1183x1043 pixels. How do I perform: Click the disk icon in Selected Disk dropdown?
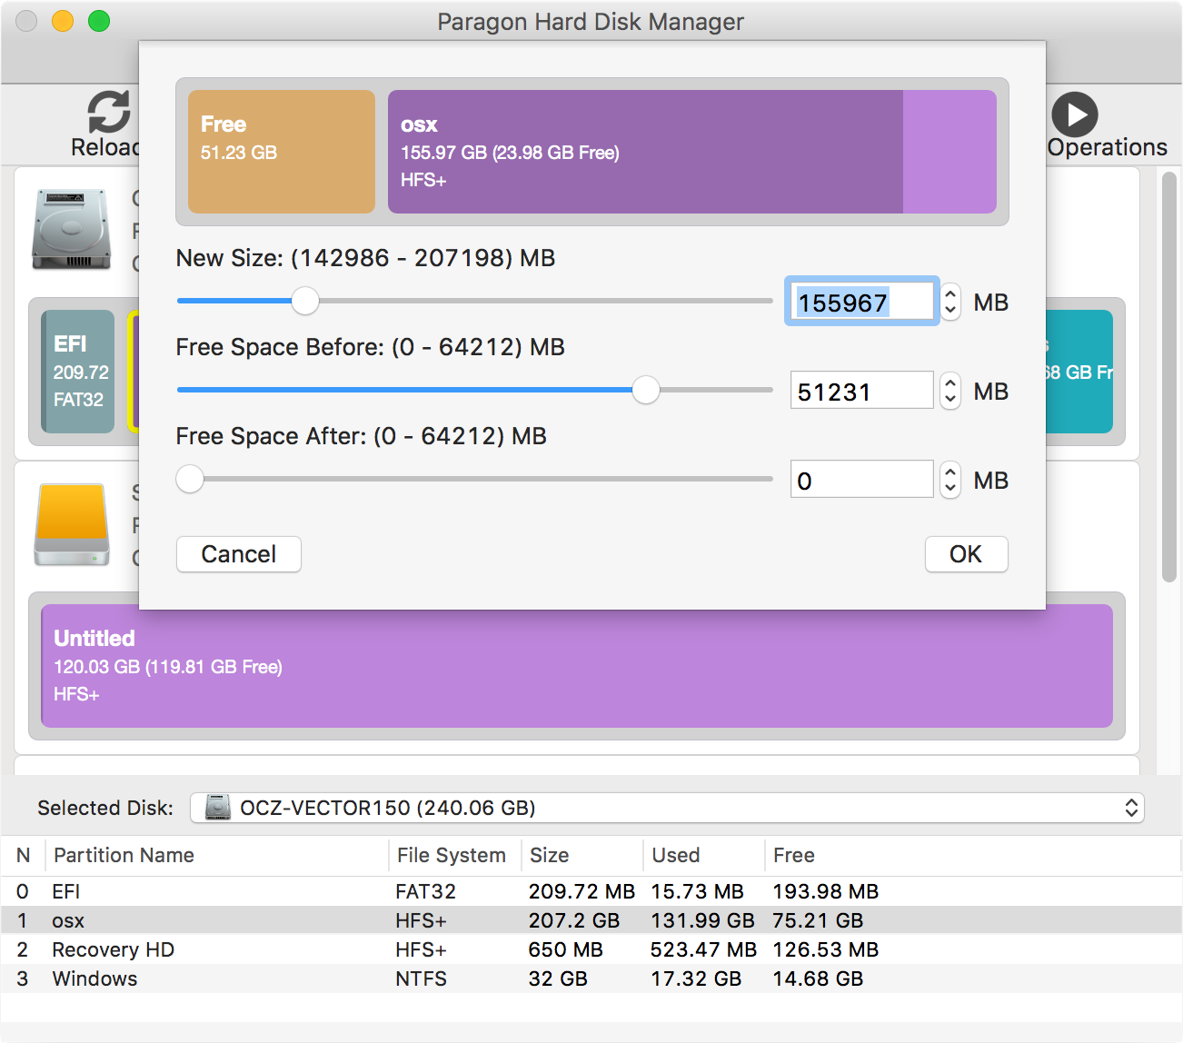point(218,808)
